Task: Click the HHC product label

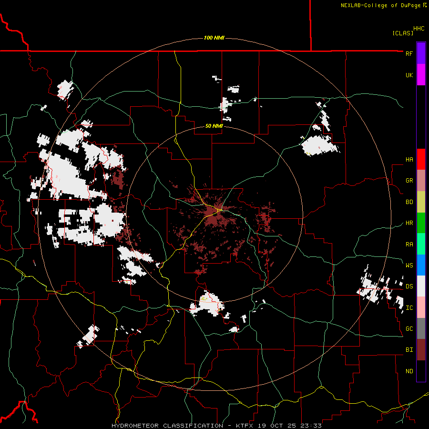Action: [x=419, y=29]
